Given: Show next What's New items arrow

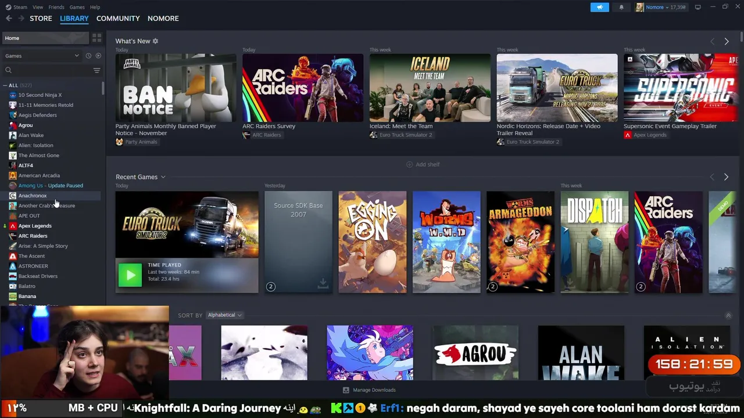Looking at the screenshot, I should (x=726, y=41).
